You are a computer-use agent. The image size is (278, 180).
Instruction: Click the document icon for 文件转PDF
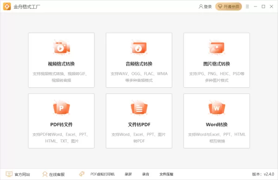tap(139, 108)
